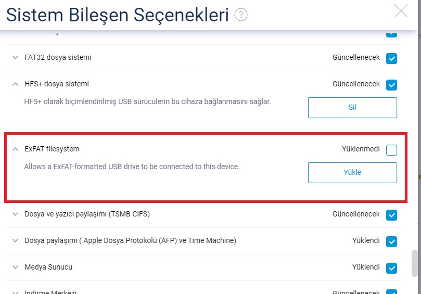The image size is (421, 294).
Task: Uncheck the TSMB CIFS paylaşımı checkbox
Action: pyautogui.click(x=391, y=215)
